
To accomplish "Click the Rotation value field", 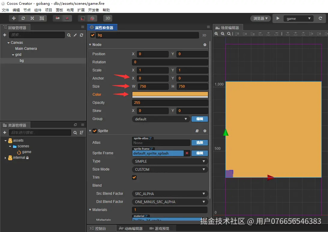I will click(170, 62).
